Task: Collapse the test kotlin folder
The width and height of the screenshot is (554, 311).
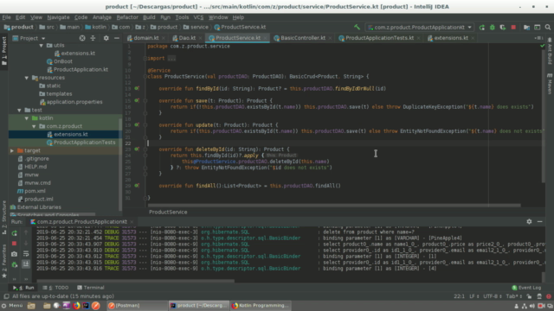Action: (27, 118)
